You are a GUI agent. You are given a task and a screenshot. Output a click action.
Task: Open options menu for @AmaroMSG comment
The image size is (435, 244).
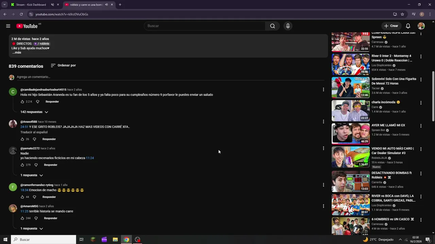tap(323, 206)
